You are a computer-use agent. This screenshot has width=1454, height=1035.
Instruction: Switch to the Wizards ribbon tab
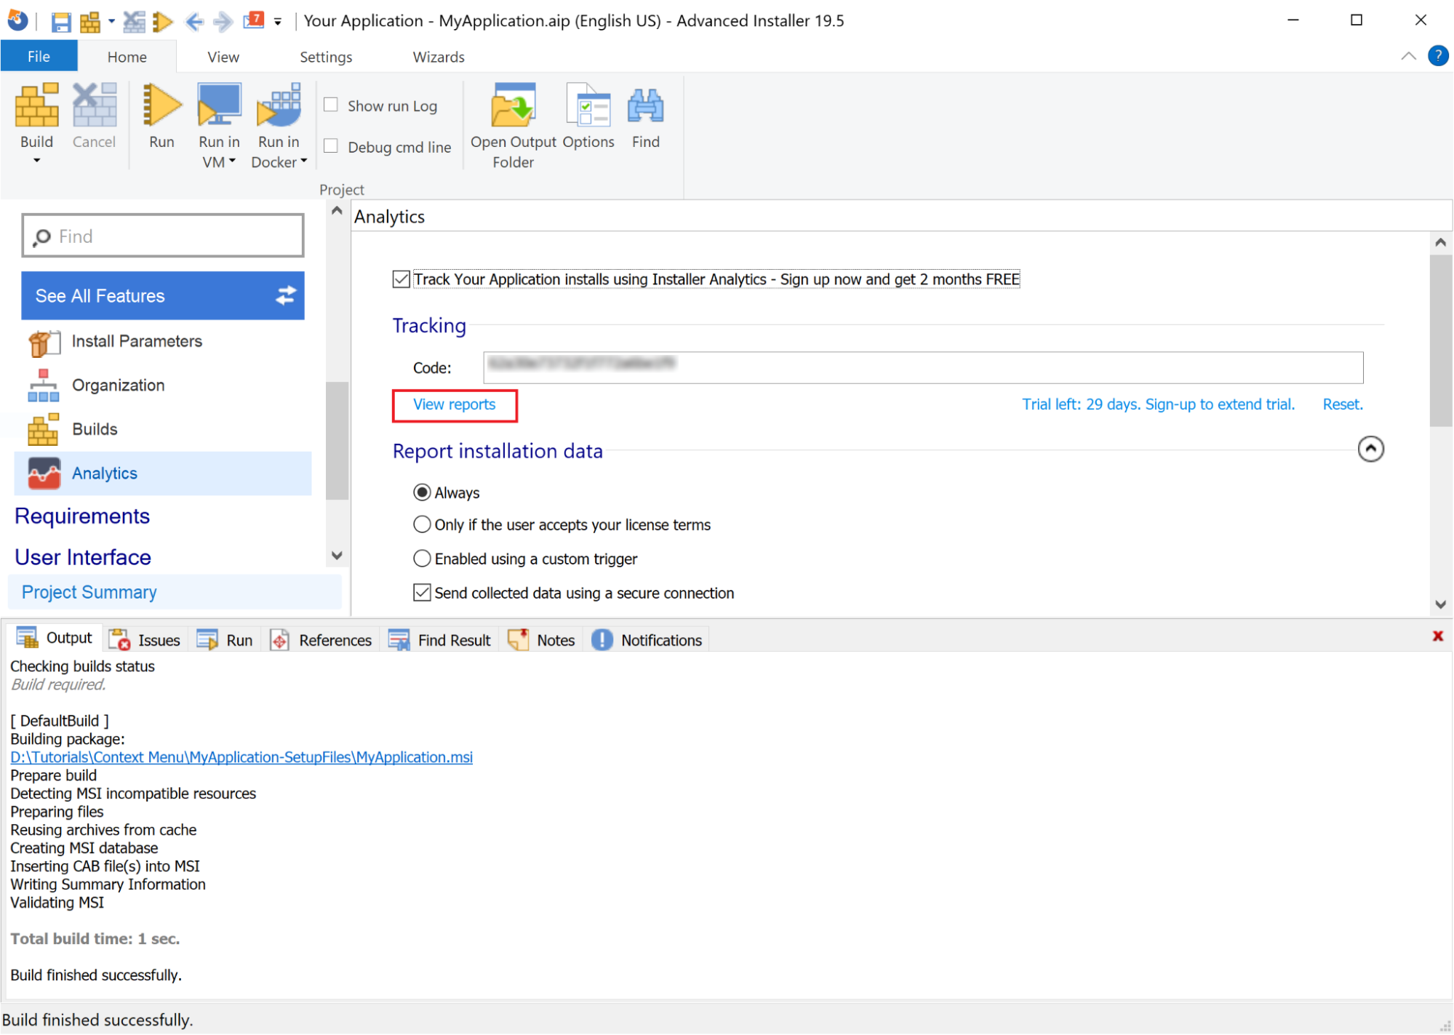click(439, 57)
